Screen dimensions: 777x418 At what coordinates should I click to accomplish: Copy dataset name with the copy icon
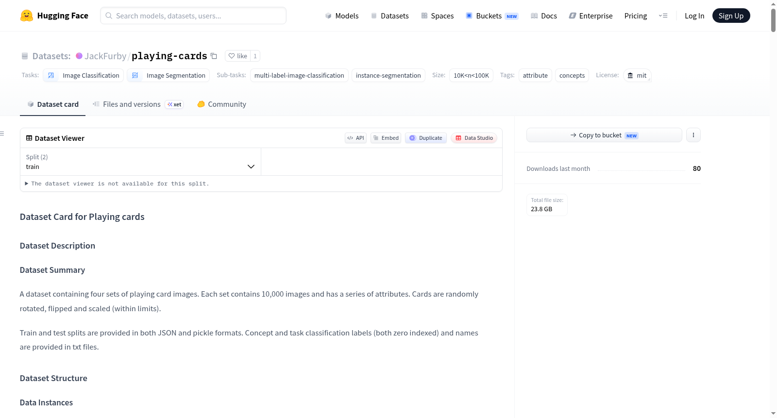click(214, 56)
